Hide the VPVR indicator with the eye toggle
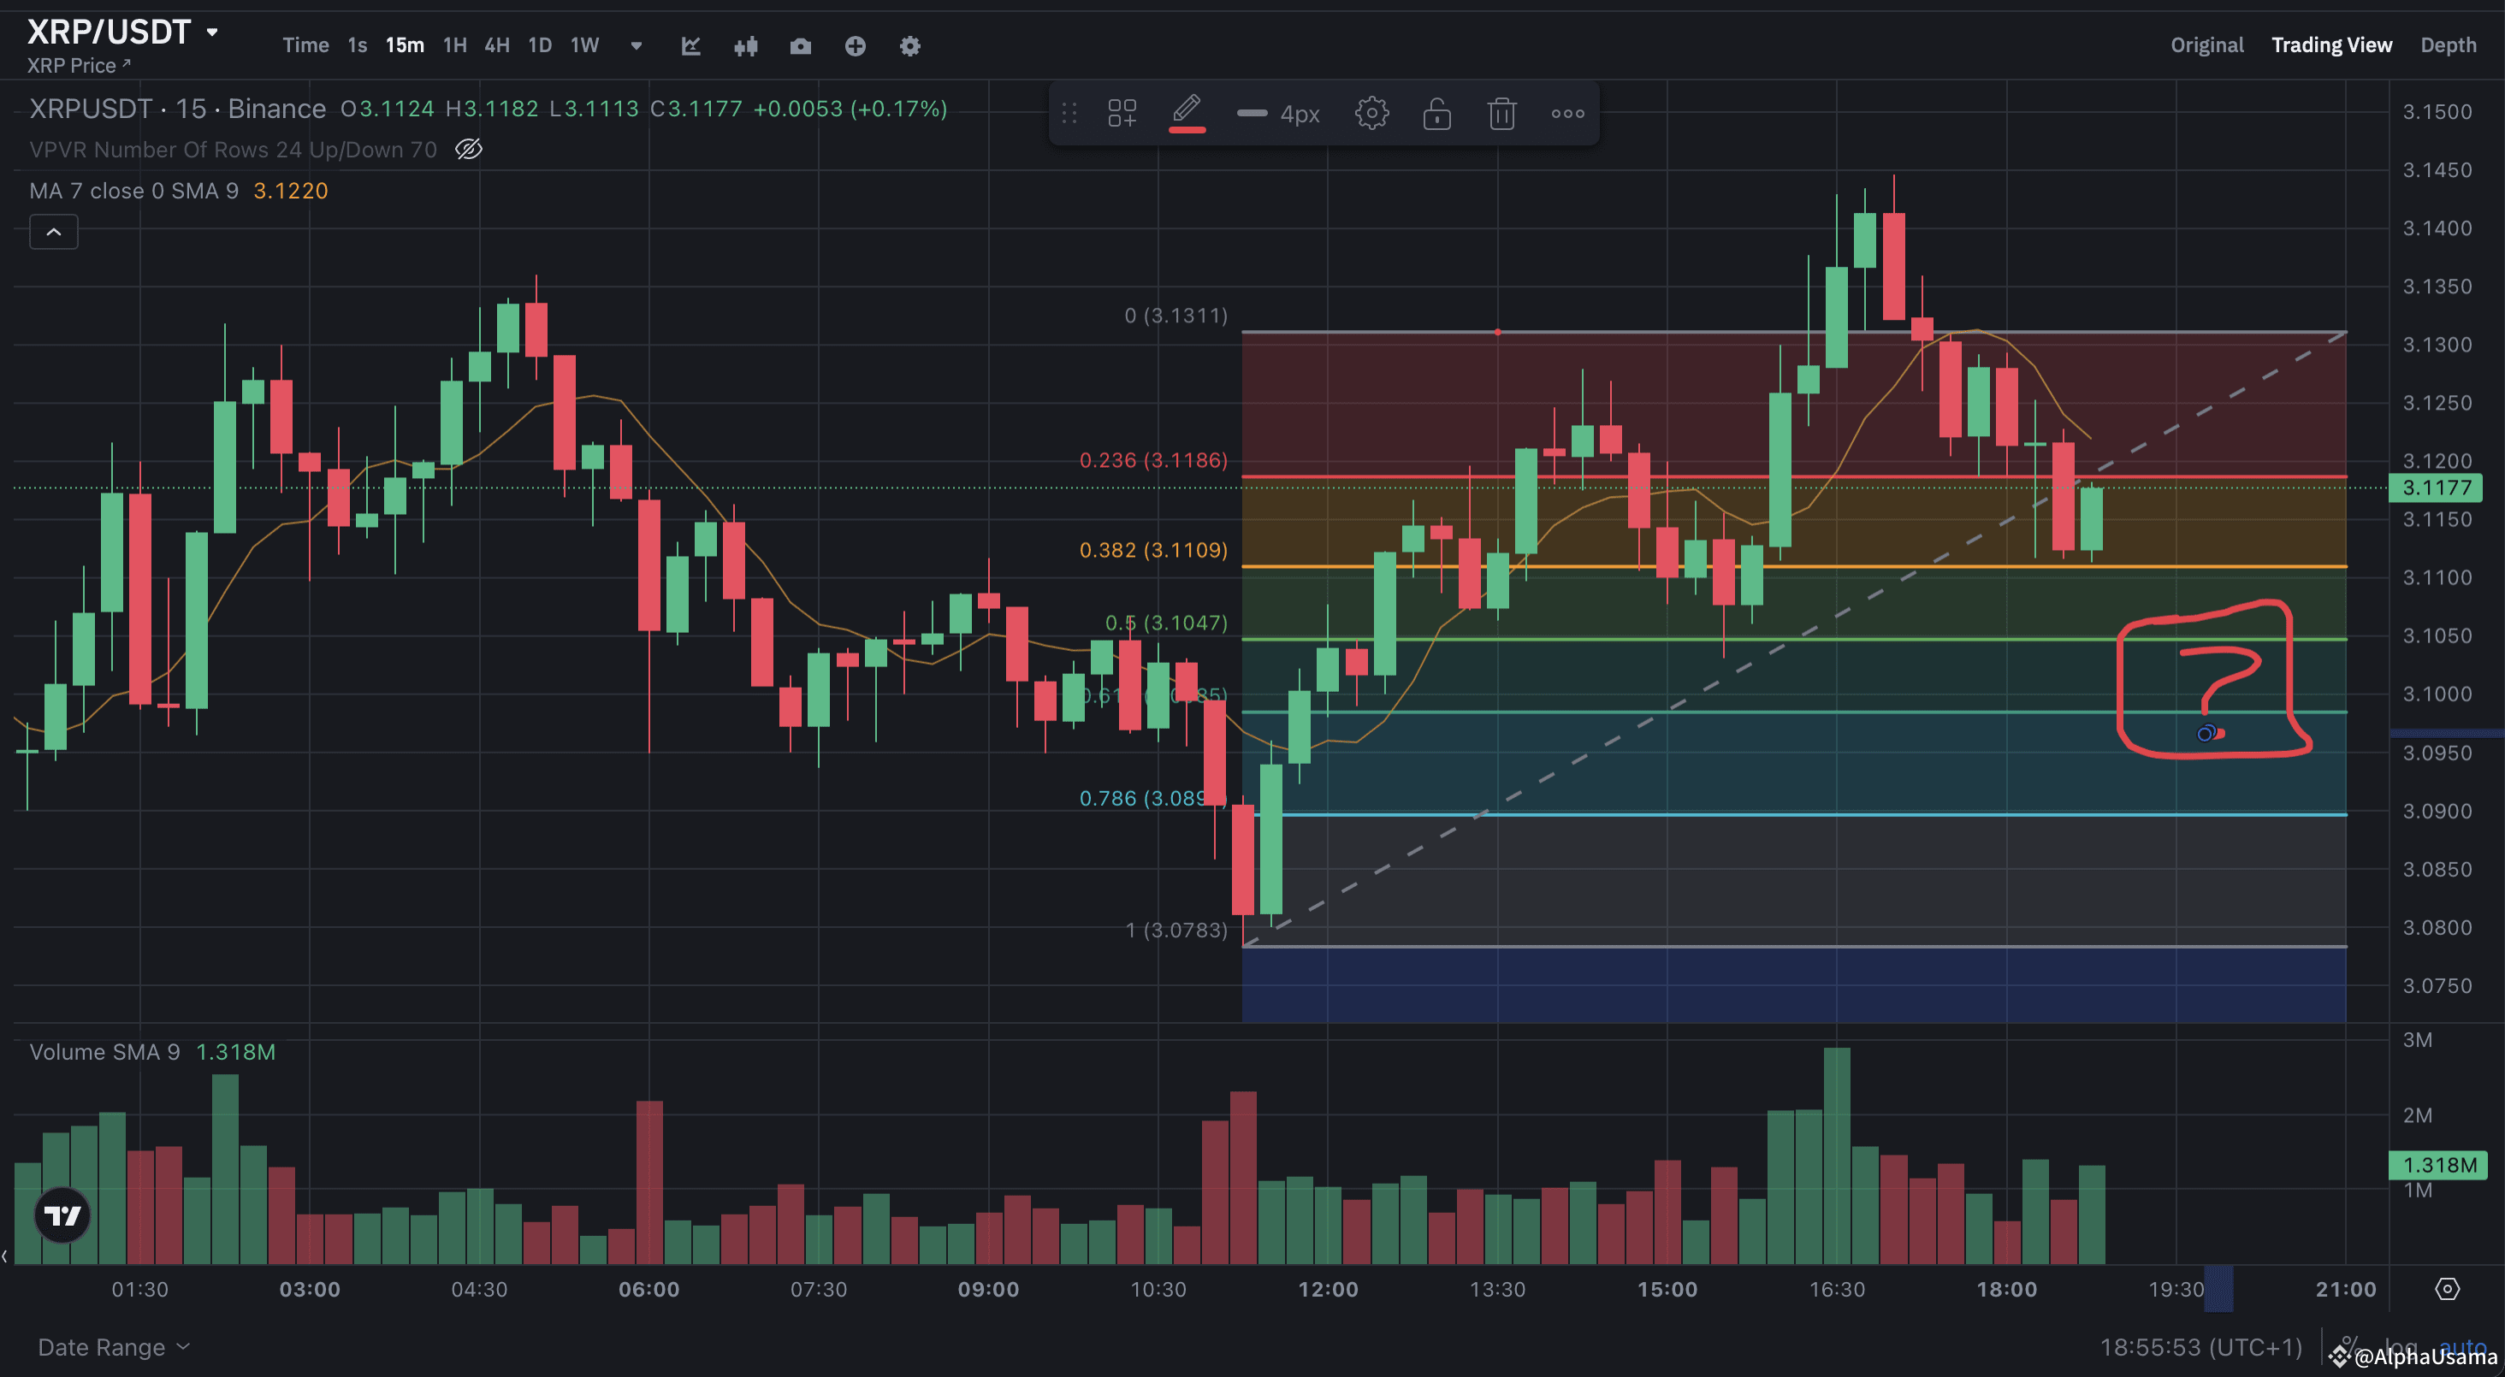 coord(469,149)
